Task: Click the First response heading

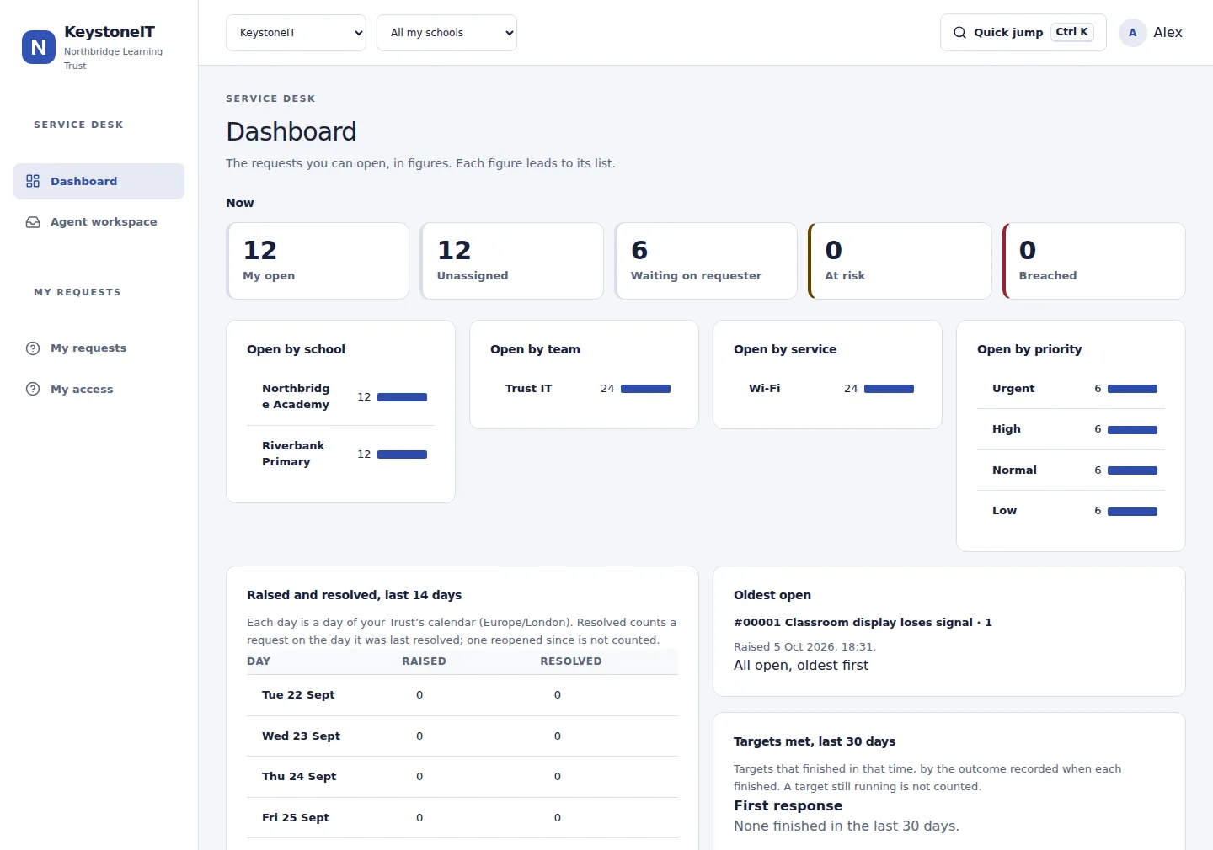Action: [x=788, y=806]
